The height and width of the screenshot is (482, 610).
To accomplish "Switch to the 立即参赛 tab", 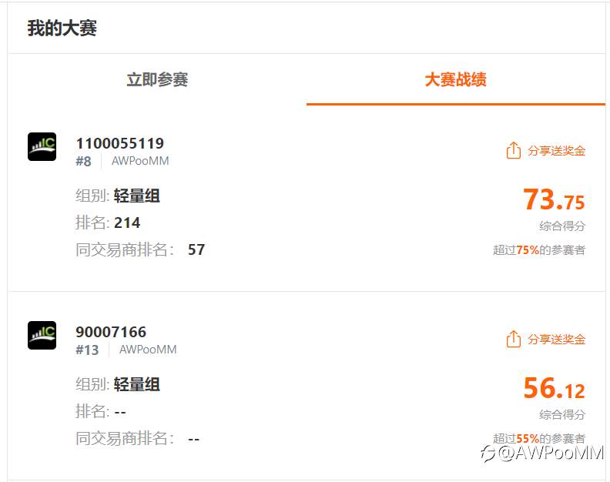I will 157,79.
